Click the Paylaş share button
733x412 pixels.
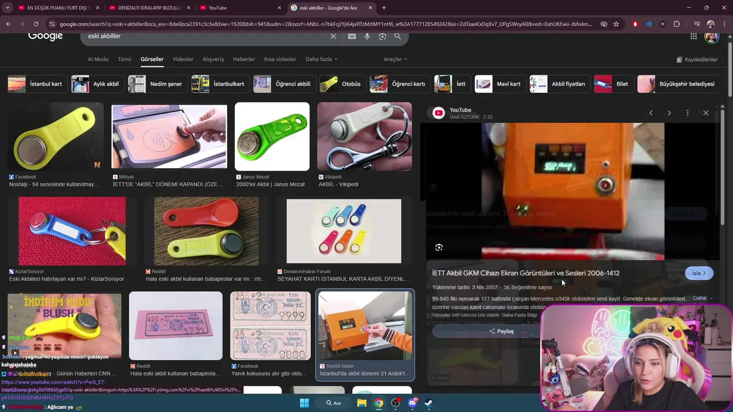[501, 331]
